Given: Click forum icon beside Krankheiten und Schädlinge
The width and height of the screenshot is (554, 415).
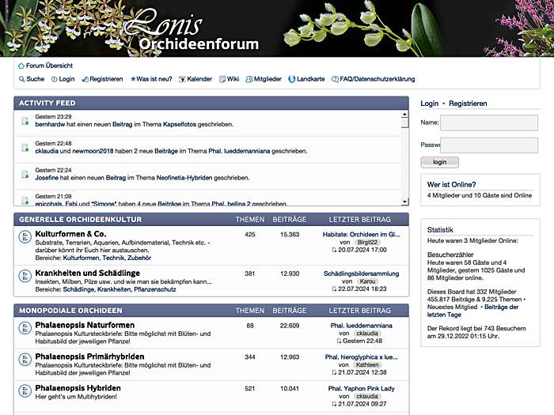Looking at the screenshot, I should [x=25, y=276].
